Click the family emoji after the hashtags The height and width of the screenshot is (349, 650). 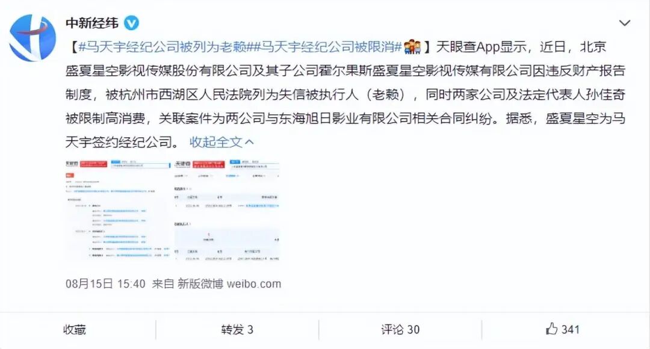coord(412,47)
